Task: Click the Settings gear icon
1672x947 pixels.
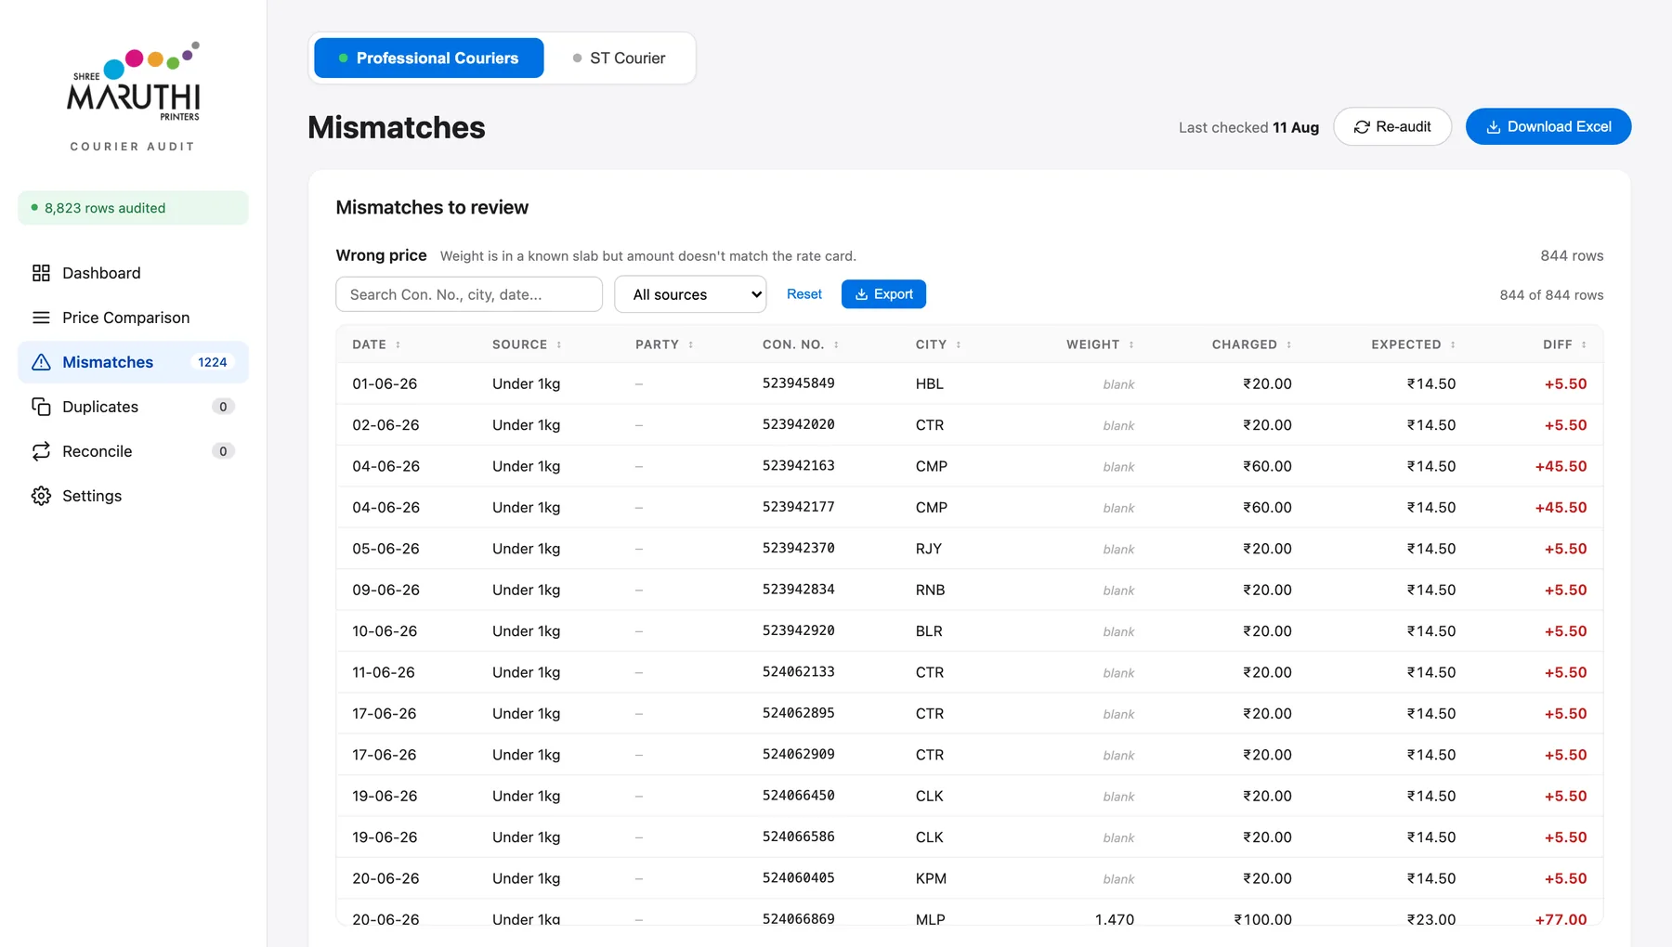Action: click(x=41, y=496)
